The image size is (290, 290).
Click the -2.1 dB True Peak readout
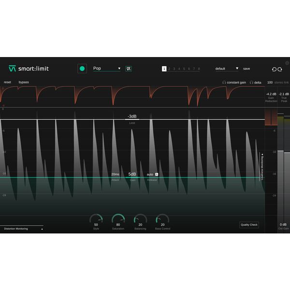point(284,94)
